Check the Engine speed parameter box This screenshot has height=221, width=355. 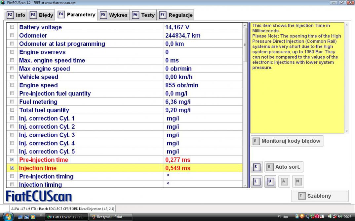(x=12, y=85)
